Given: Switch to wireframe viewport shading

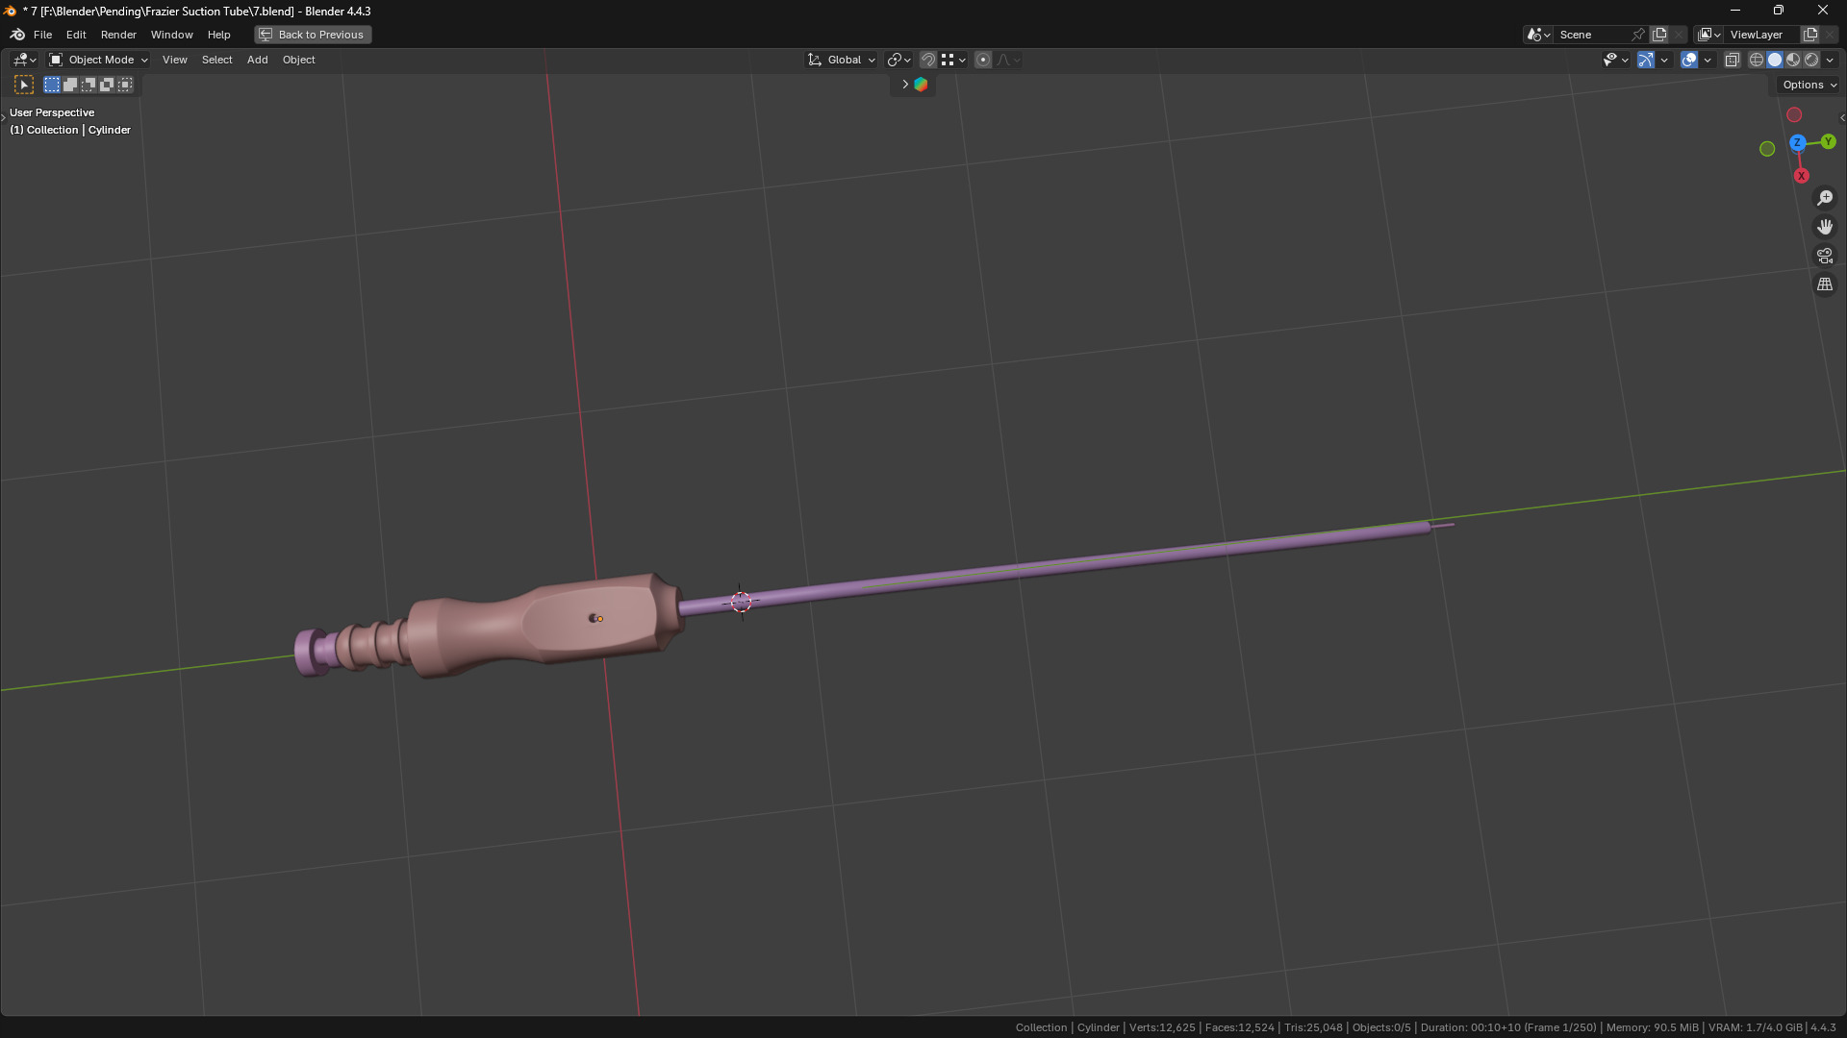Looking at the screenshot, I should [x=1757, y=60].
